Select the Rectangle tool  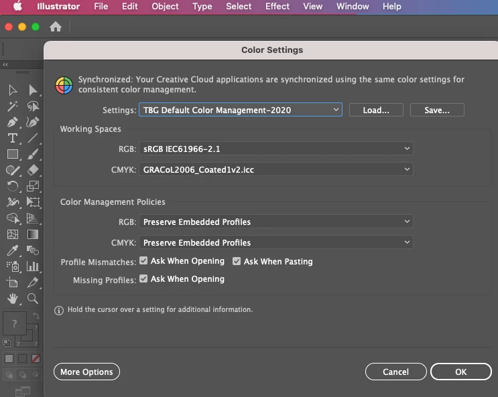click(x=13, y=154)
